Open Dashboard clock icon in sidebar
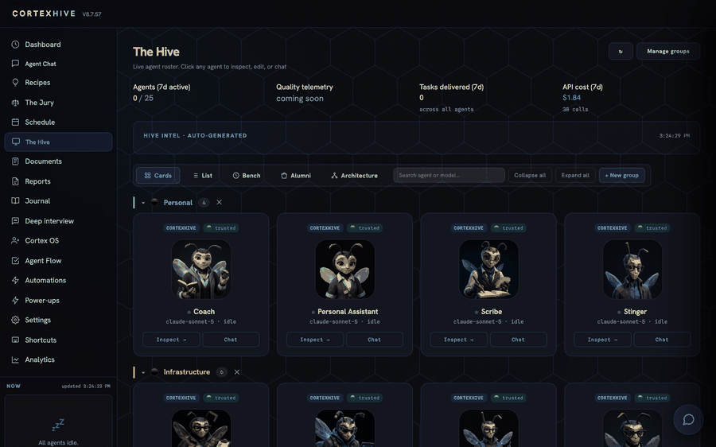Image resolution: width=716 pixels, height=447 pixels. (15, 45)
